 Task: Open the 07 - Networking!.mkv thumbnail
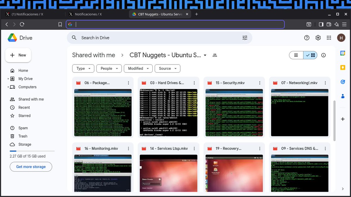(300, 112)
